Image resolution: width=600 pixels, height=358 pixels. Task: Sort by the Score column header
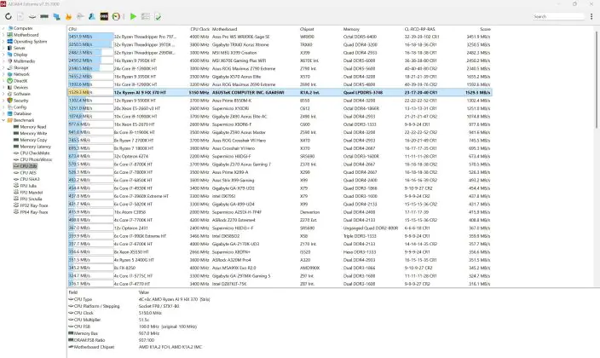pyautogui.click(x=485, y=29)
